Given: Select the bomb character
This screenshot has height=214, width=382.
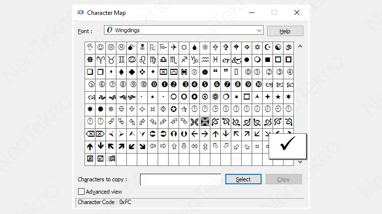Looking at the screenshot, I should [132, 47].
